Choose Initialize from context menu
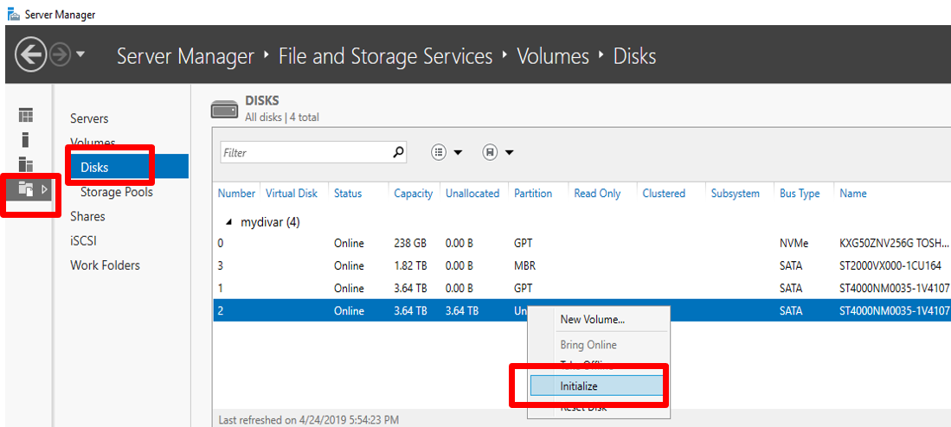Viewport: 951px width, 427px height. click(x=579, y=386)
